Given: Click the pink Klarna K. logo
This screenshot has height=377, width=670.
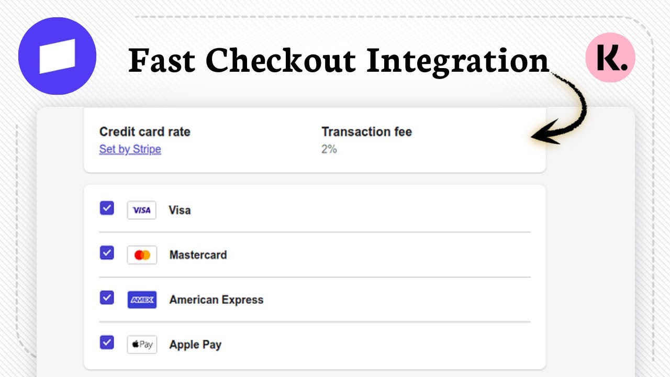Looking at the screenshot, I should 610,57.
